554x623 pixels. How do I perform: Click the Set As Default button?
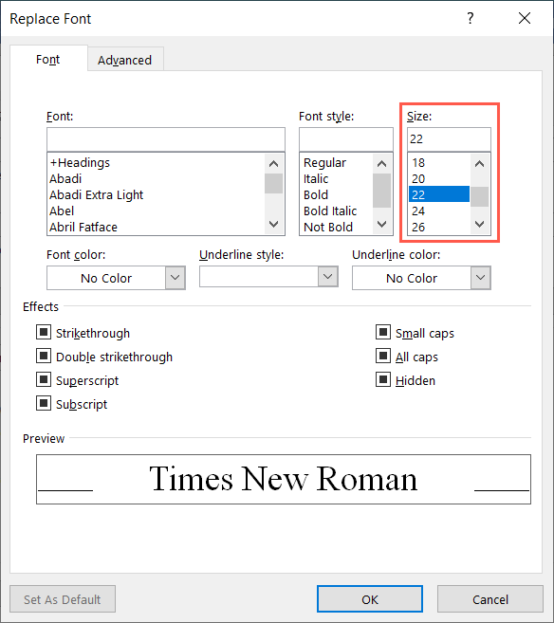63,598
